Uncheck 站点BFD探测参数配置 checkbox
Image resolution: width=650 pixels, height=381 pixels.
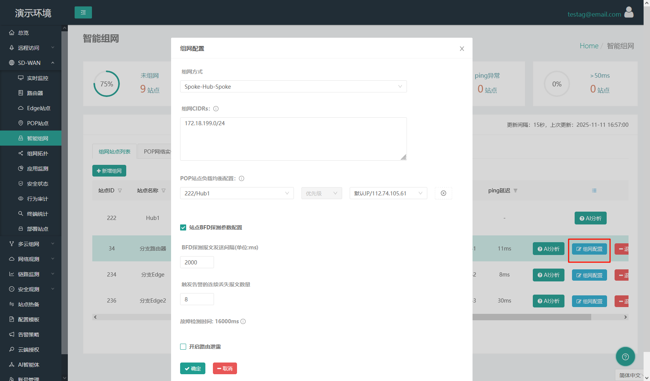coord(183,227)
